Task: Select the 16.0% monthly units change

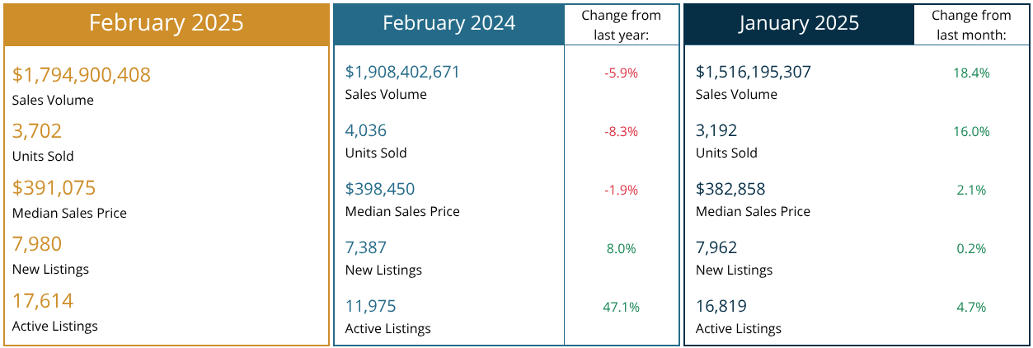Action: coord(971,131)
